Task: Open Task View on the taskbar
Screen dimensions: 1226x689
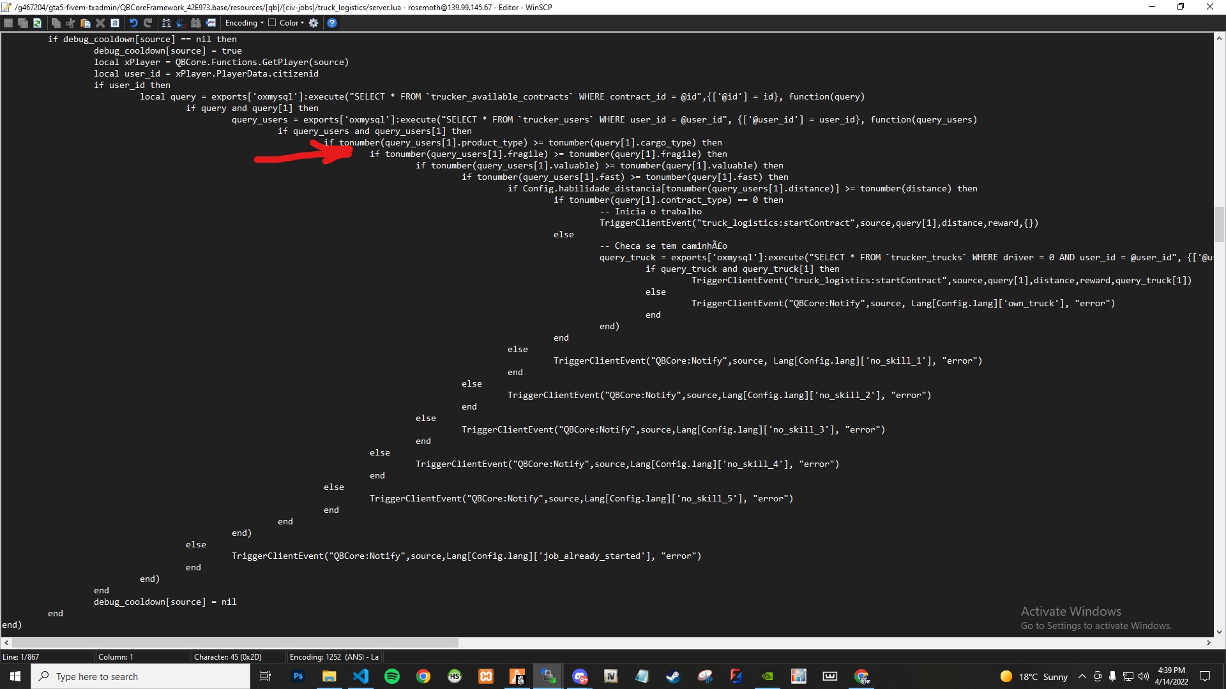Action: [266, 676]
